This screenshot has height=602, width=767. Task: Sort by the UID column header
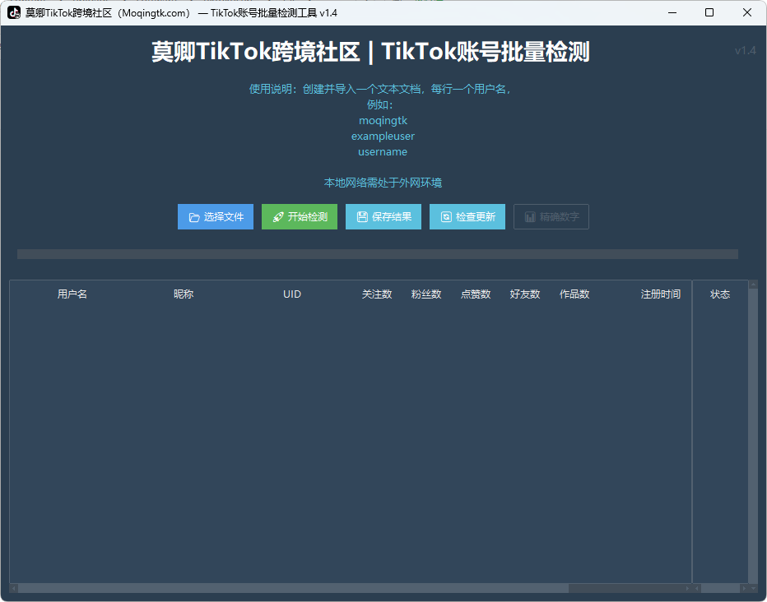coord(292,294)
